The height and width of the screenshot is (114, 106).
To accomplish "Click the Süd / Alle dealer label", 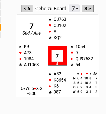I will [31, 33].
